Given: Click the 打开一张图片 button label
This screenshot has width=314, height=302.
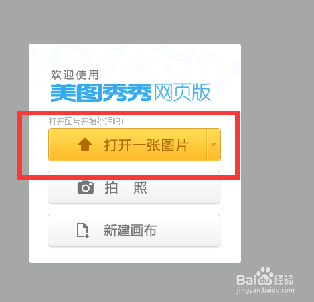Looking at the screenshot, I should tap(146, 145).
